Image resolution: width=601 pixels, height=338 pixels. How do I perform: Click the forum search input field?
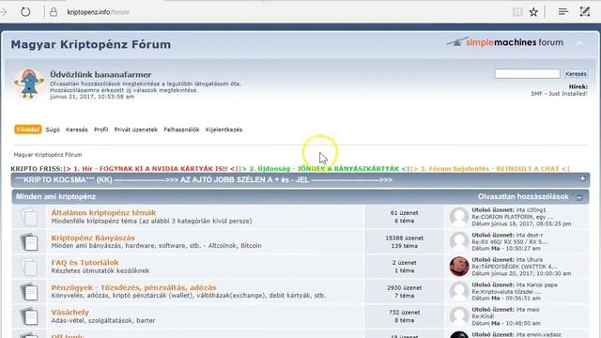527,73
